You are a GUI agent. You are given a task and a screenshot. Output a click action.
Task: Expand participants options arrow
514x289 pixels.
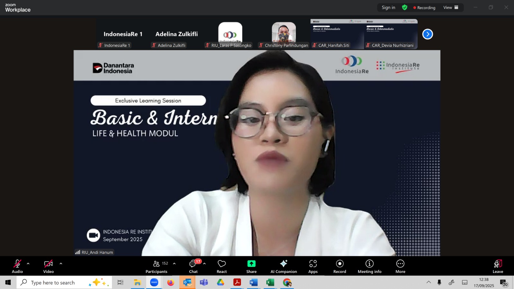tap(174, 264)
